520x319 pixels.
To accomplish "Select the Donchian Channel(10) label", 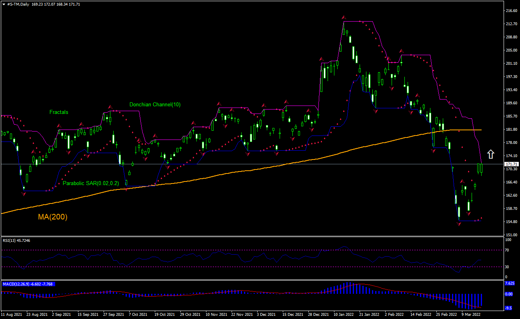I will 155,105.
